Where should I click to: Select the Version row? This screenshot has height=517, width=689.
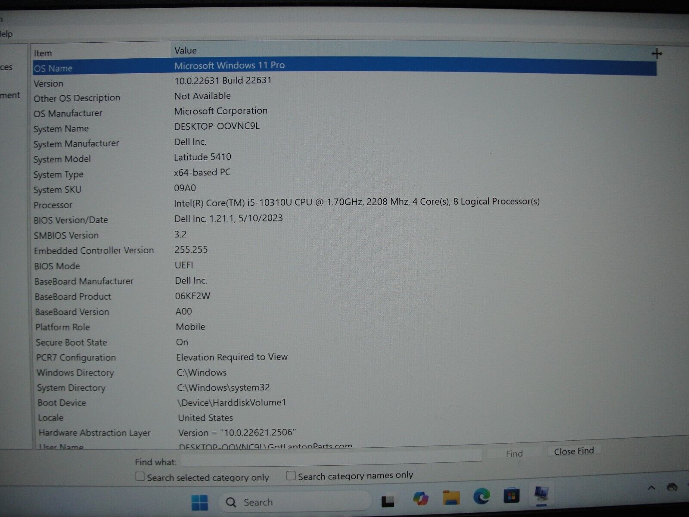[x=344, y=82]
